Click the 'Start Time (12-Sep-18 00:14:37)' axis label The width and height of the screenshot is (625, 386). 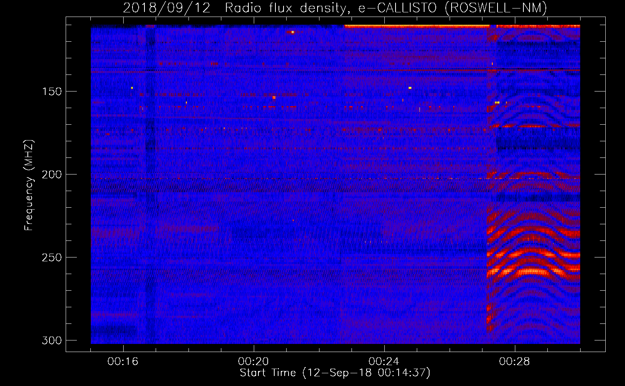[x=335, y=373]
